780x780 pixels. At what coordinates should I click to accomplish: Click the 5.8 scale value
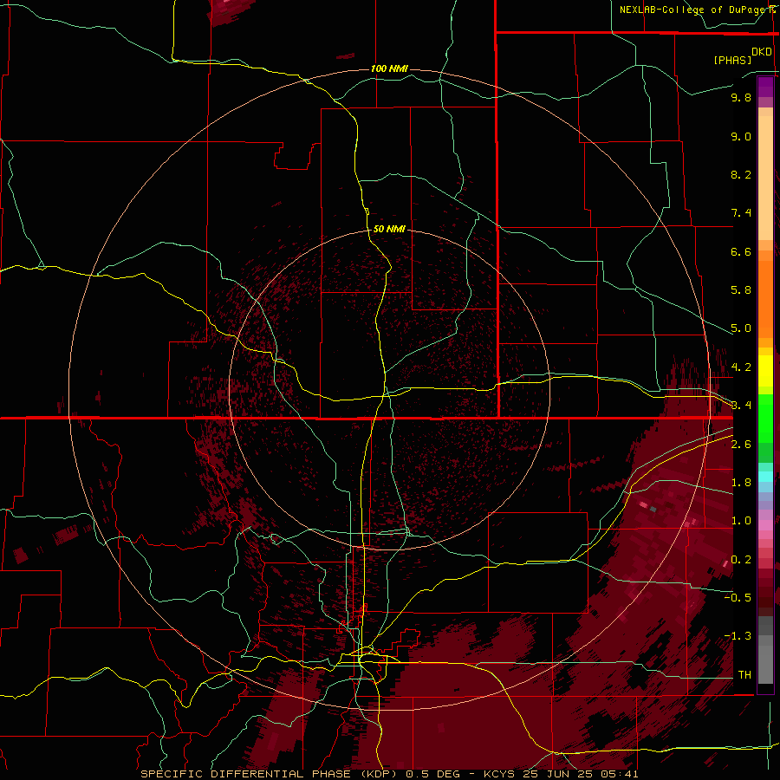point(741,289)
